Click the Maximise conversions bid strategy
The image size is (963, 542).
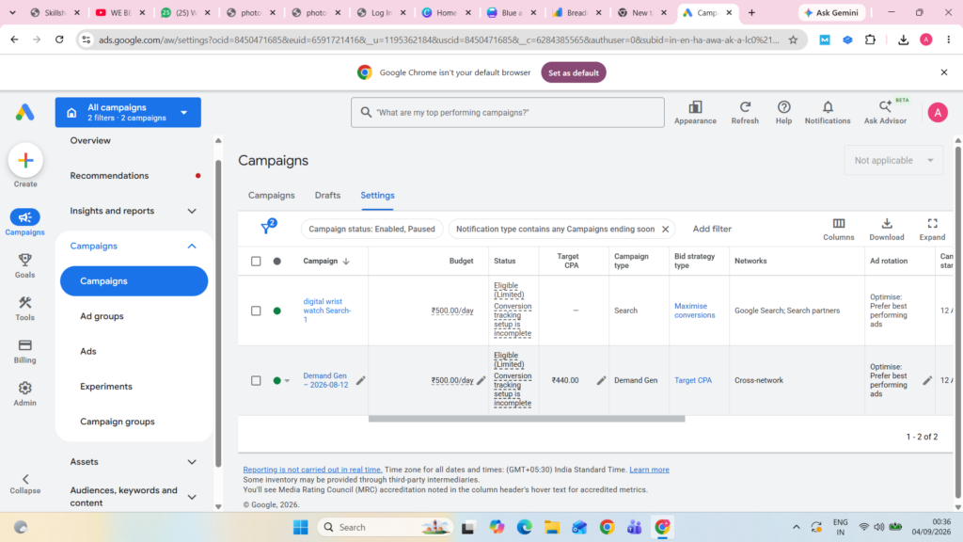click(x=695, y=311)
